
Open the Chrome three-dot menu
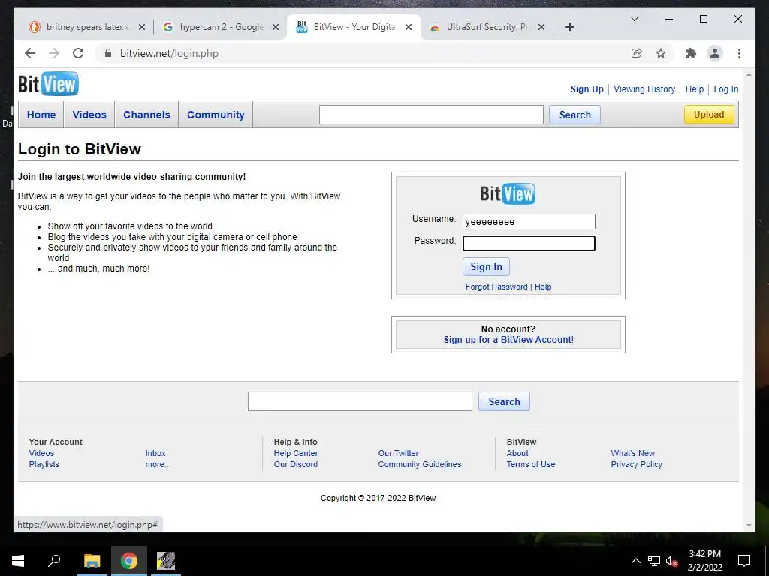point(739,53)
